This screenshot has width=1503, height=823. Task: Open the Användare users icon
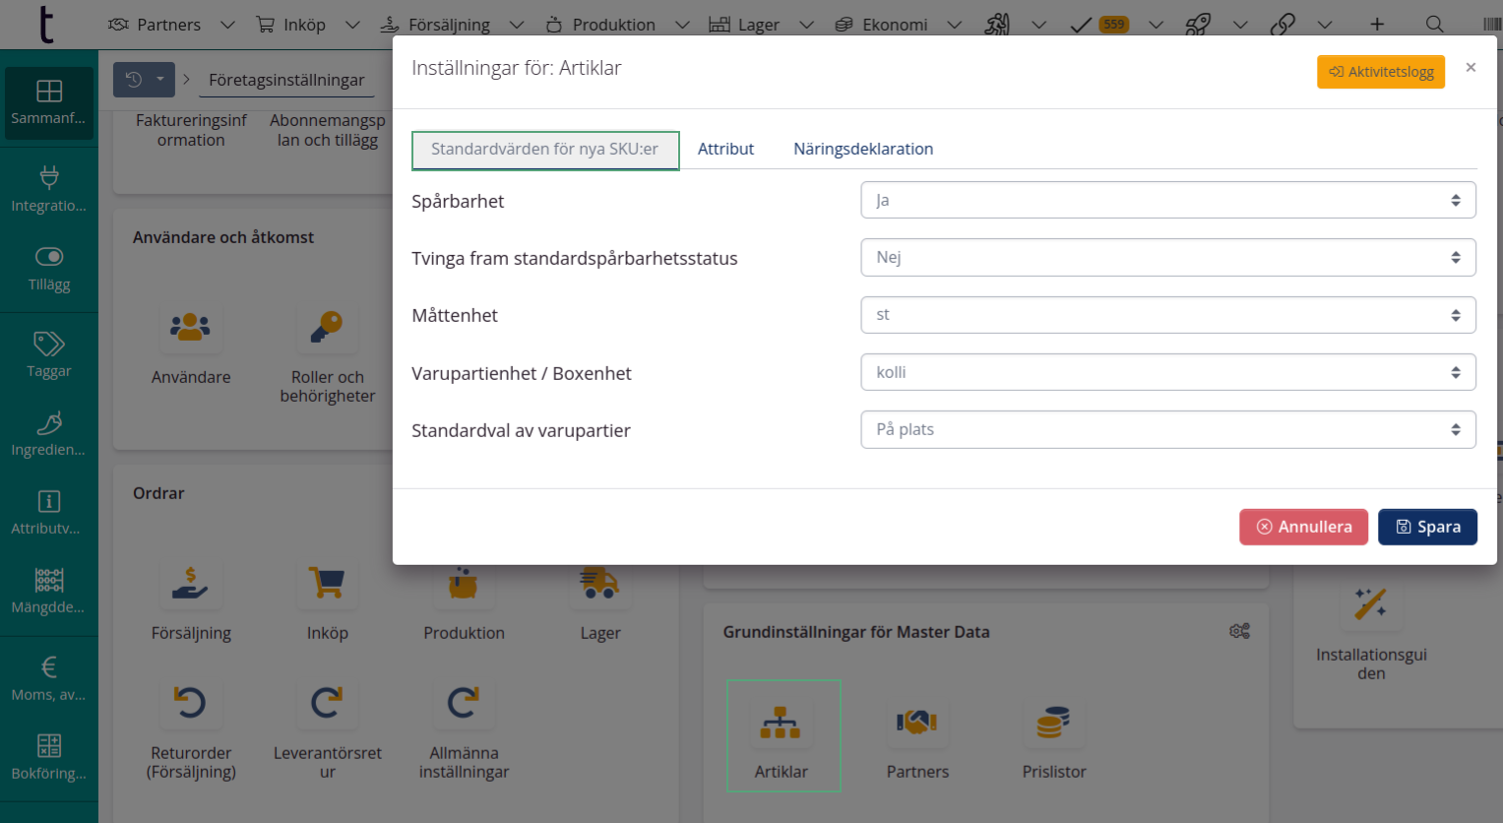(190, 328)
